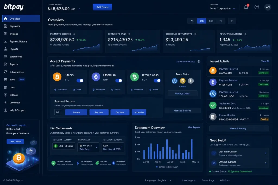Open Contact Support chevron row
Screen dimensions: 278x185
point(239,163)
